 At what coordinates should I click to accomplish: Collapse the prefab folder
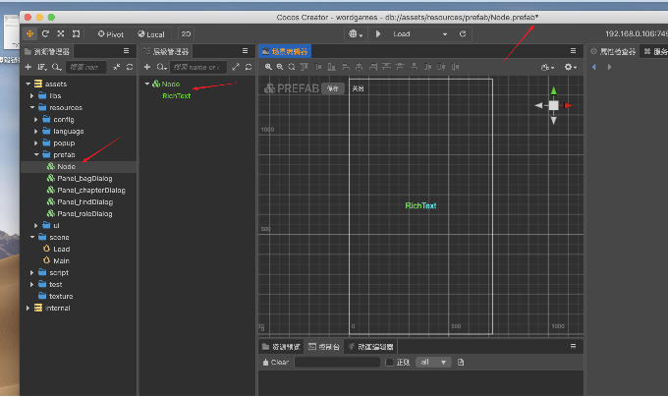tap(35, 154)
